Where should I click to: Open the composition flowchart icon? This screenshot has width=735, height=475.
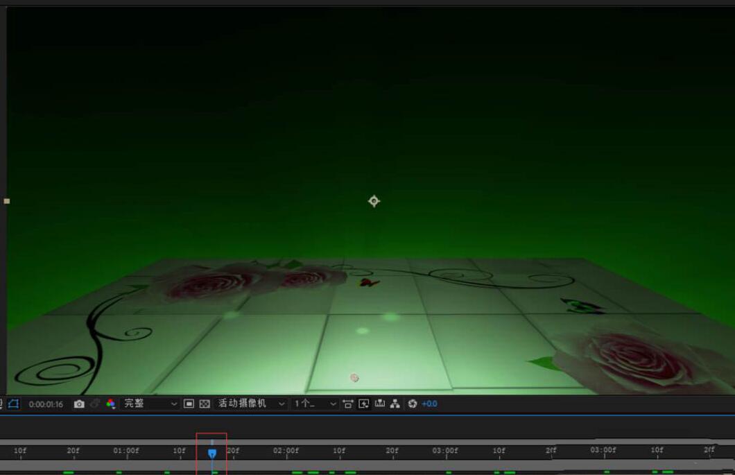395,404
